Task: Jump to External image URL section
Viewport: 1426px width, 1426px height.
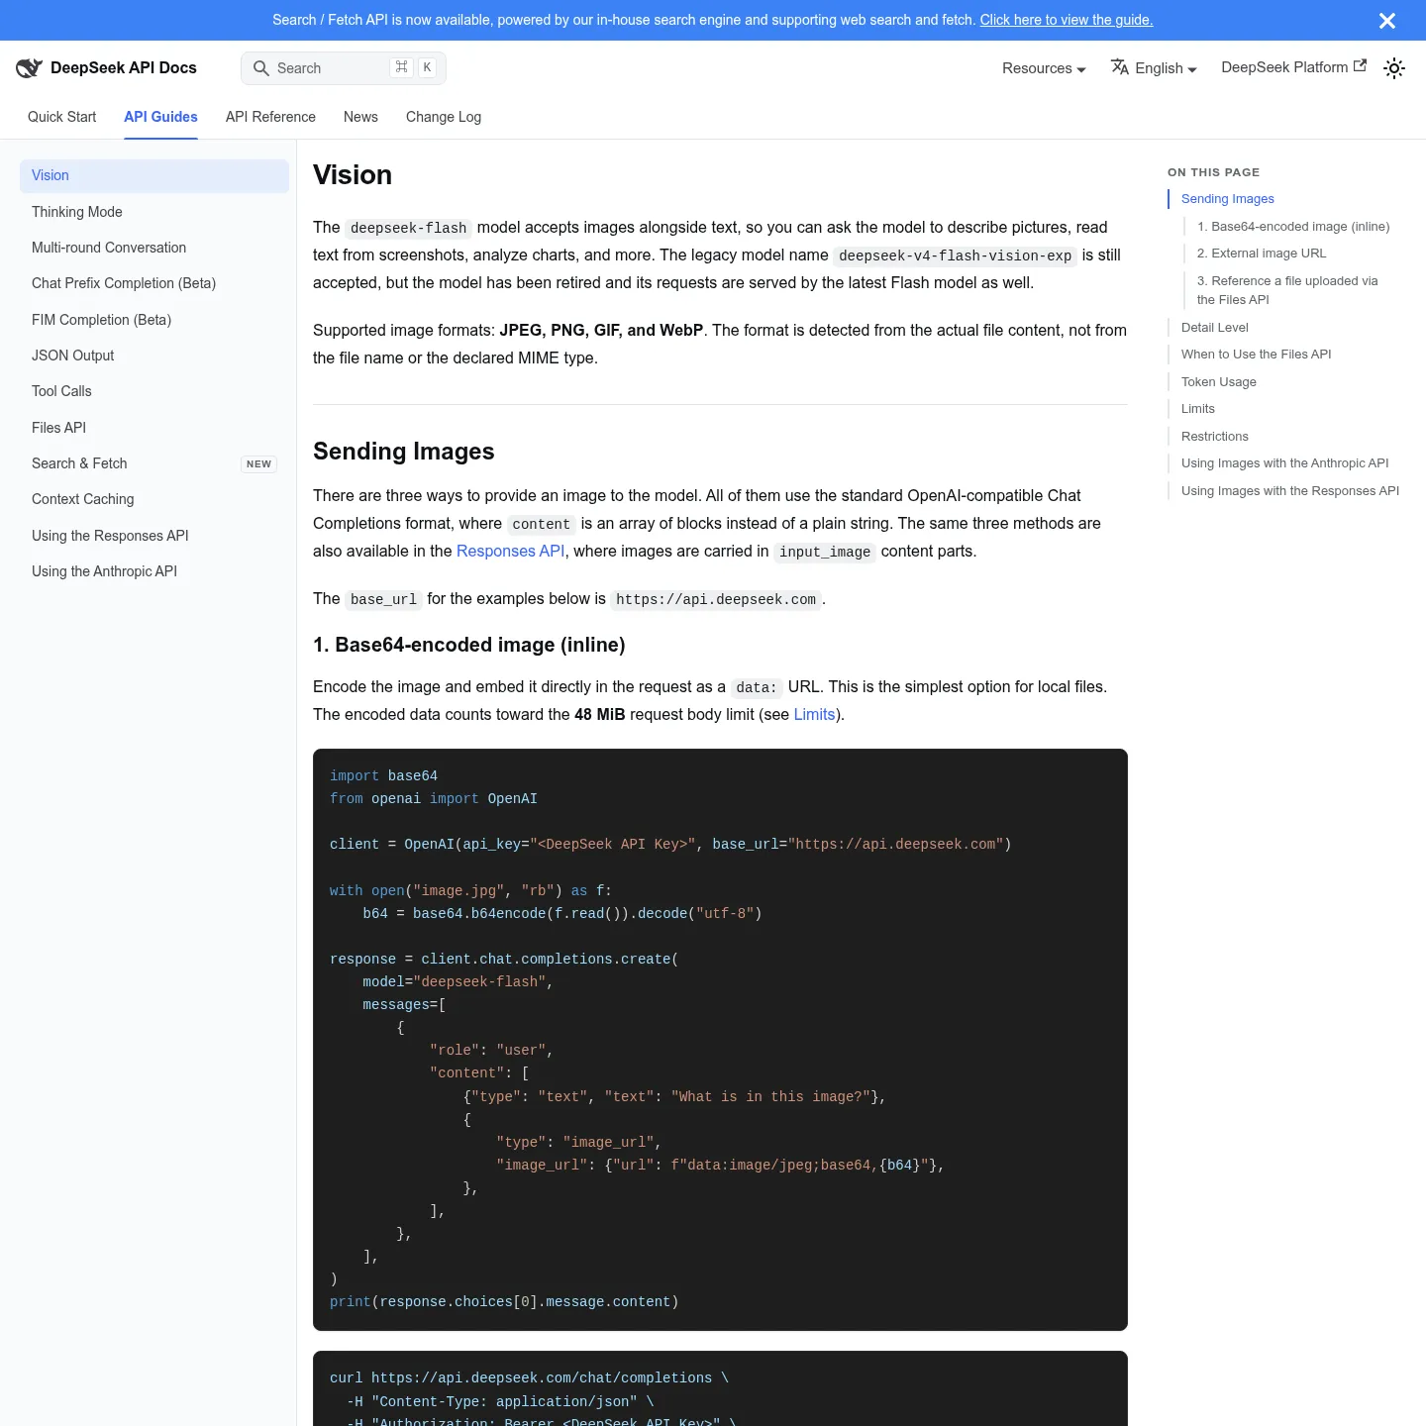Action: (1262, 254)
